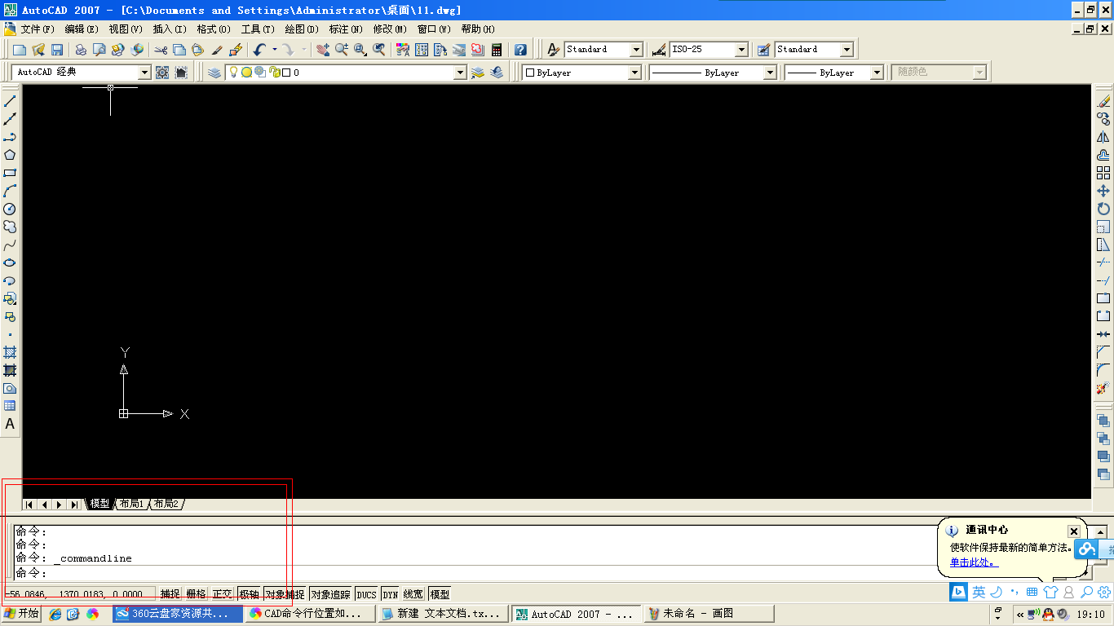Open the 编辑(E) menu
Screen dimensions: 1114x626
[82, 29]
